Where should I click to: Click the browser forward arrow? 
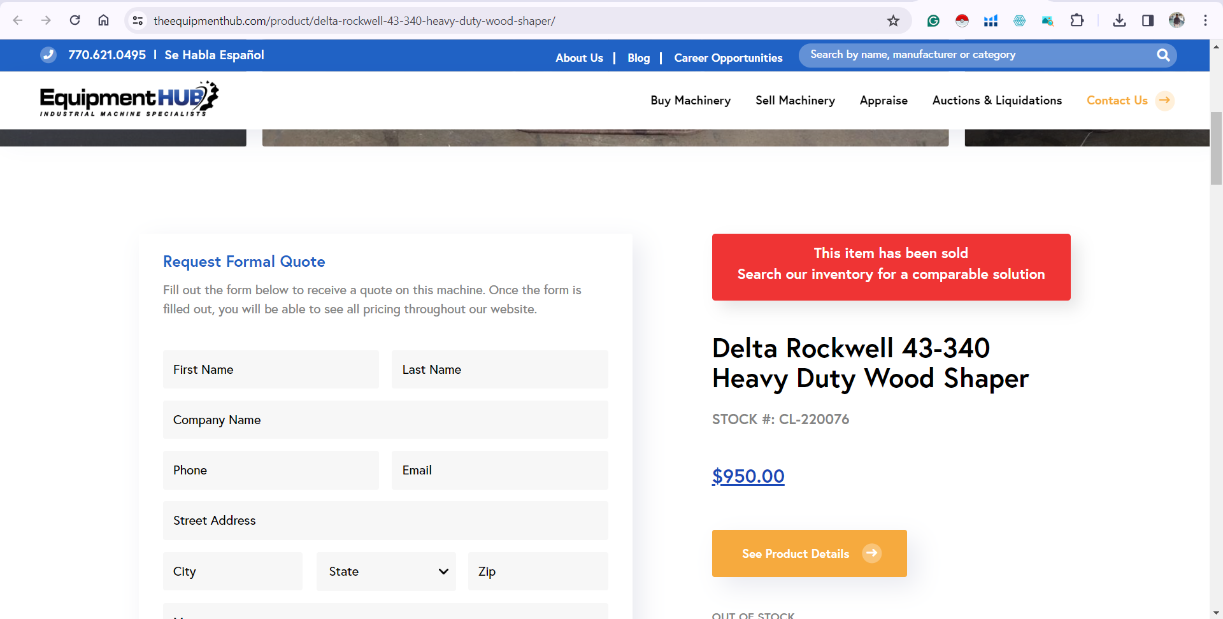tap(46, 20)
